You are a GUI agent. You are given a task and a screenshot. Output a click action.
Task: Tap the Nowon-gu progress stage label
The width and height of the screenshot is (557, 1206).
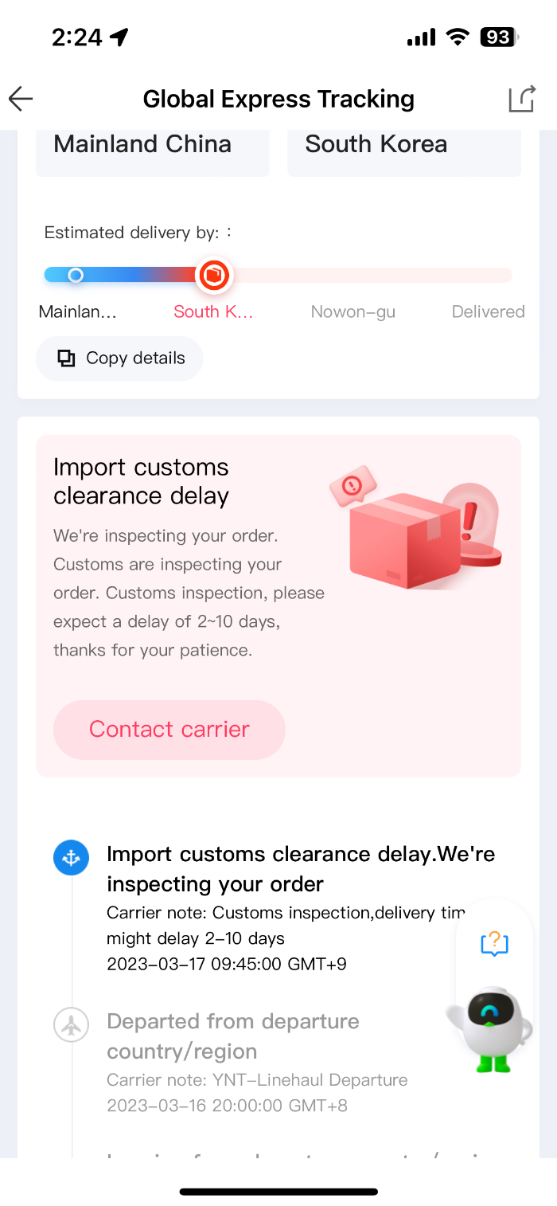point(353,311)
